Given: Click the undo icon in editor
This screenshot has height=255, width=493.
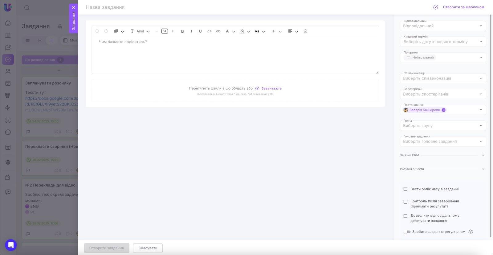Looking at the screenshot, I should [97, 31].
